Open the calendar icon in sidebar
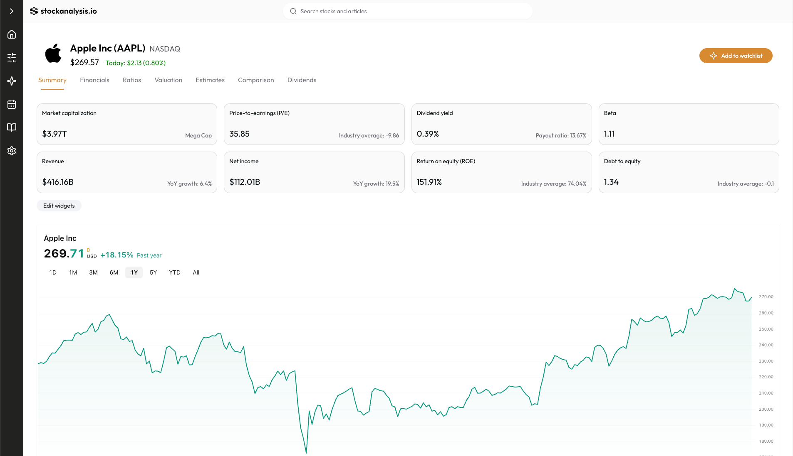The image size is (793, 456). tap(11, 104)
